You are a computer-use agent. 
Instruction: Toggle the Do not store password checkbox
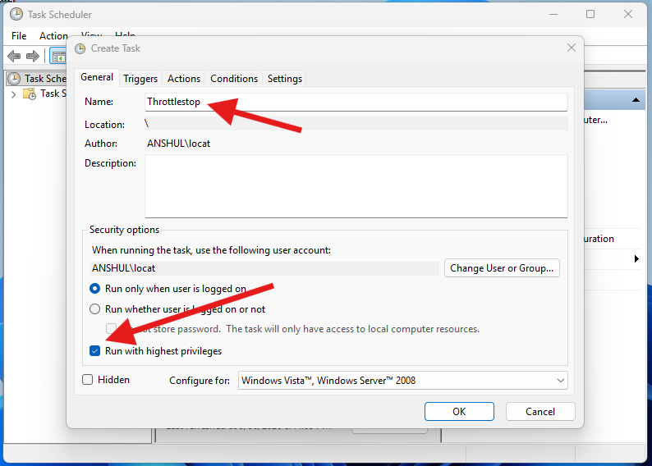111,329
